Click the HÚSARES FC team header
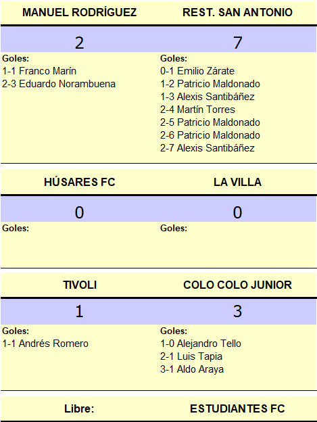The height and width of the screenshot is (422, 317). click(80, 182)
